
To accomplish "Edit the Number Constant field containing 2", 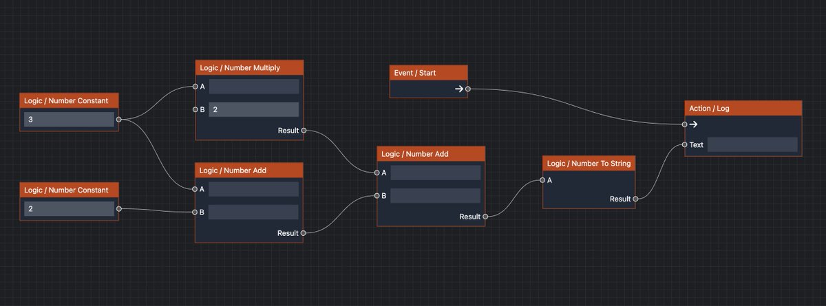I will pyautogui.click(x=69, y=208).
